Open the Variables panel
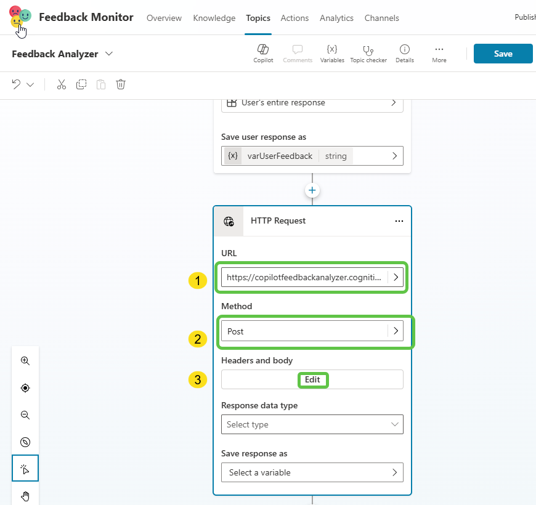536x505 pixels. point(332,53)
